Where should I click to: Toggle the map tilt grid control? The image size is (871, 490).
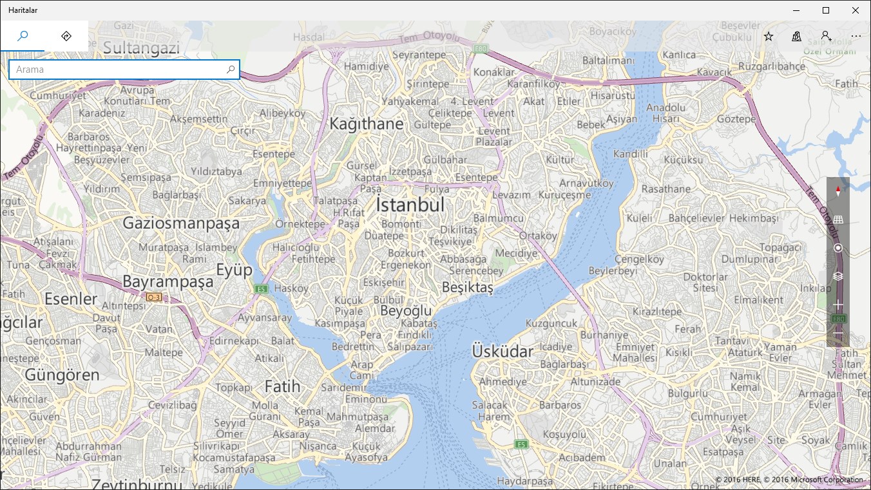838,220
